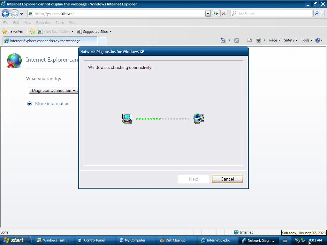Click the on-screen keyboard tray icon
The height and width of the screenshot is (245, 327).
(285, 241)
